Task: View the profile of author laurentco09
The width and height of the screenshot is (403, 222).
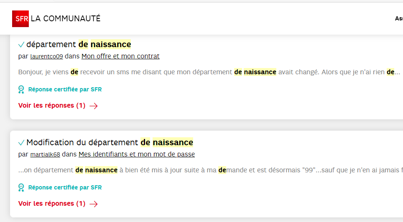Action: point(46,56)
